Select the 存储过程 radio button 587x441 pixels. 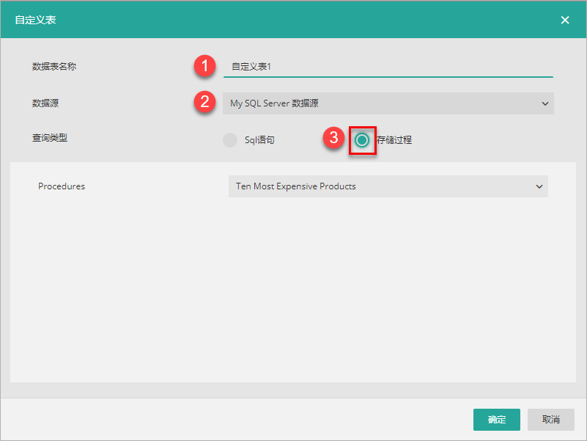362,139
